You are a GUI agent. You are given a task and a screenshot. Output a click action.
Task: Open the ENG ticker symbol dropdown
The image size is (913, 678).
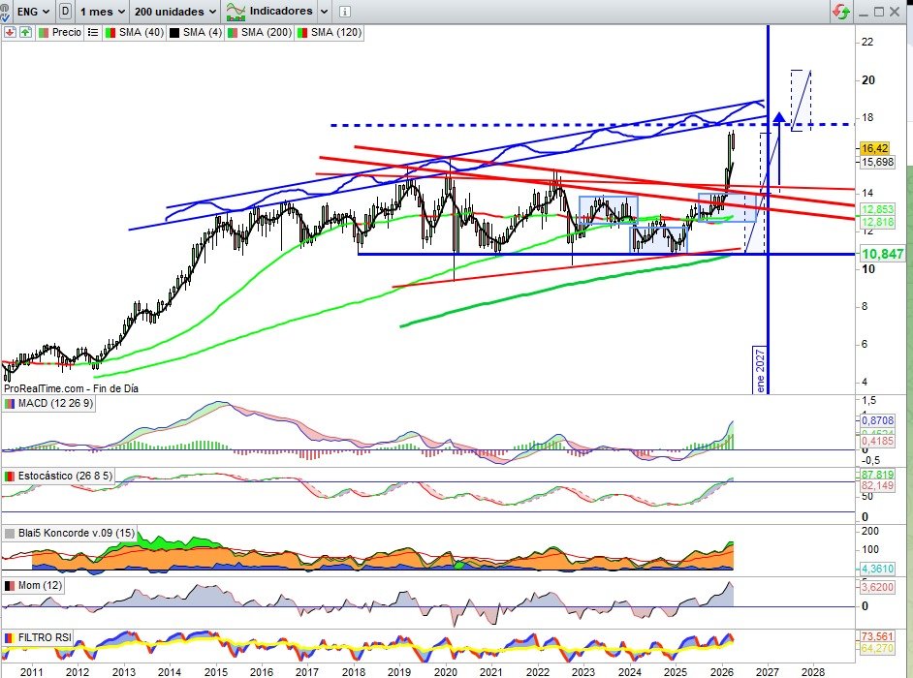33,11
